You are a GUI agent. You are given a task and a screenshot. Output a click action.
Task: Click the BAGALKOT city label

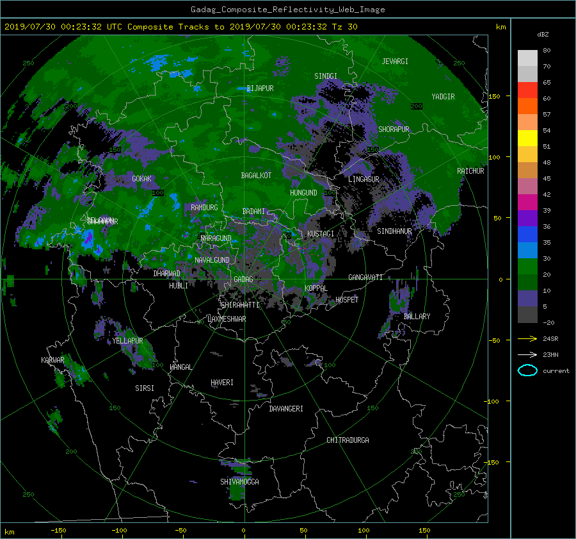pyautogui.click(x=256, y=176)
